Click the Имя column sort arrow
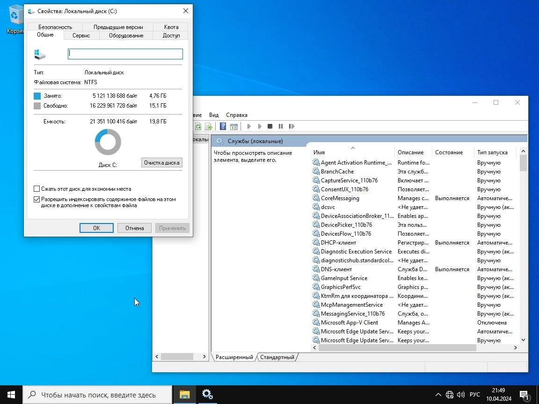The width and height of the screenshot is (539, 404). (353, 148)
